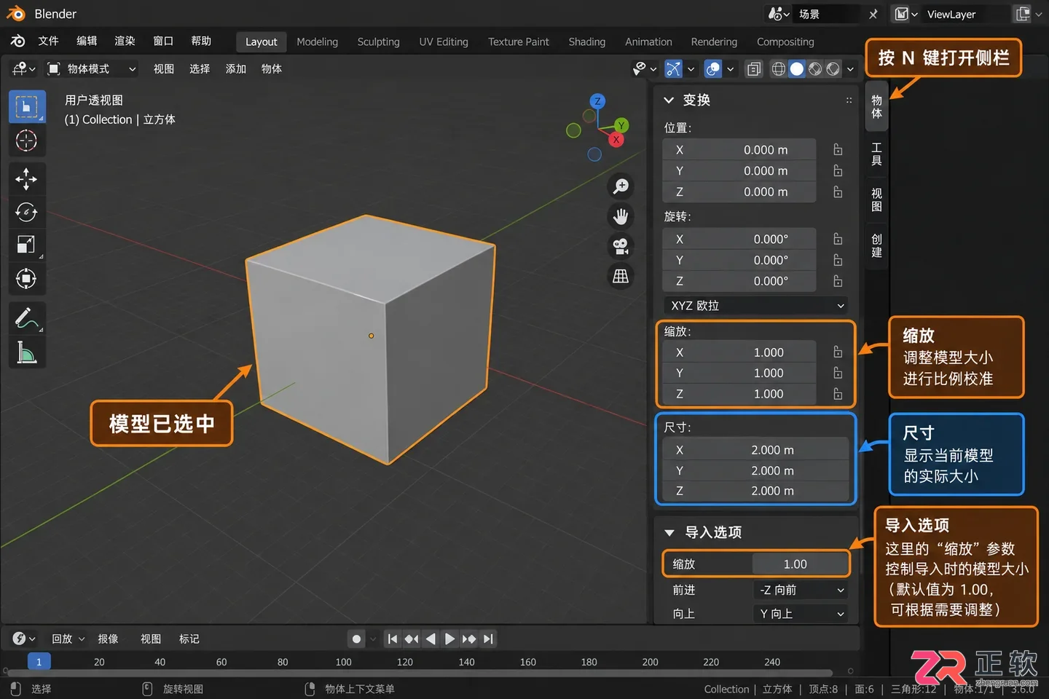1049x699 pixels.
Task: Switch to the Modeling workspace tab
Action: coord(317,42)
